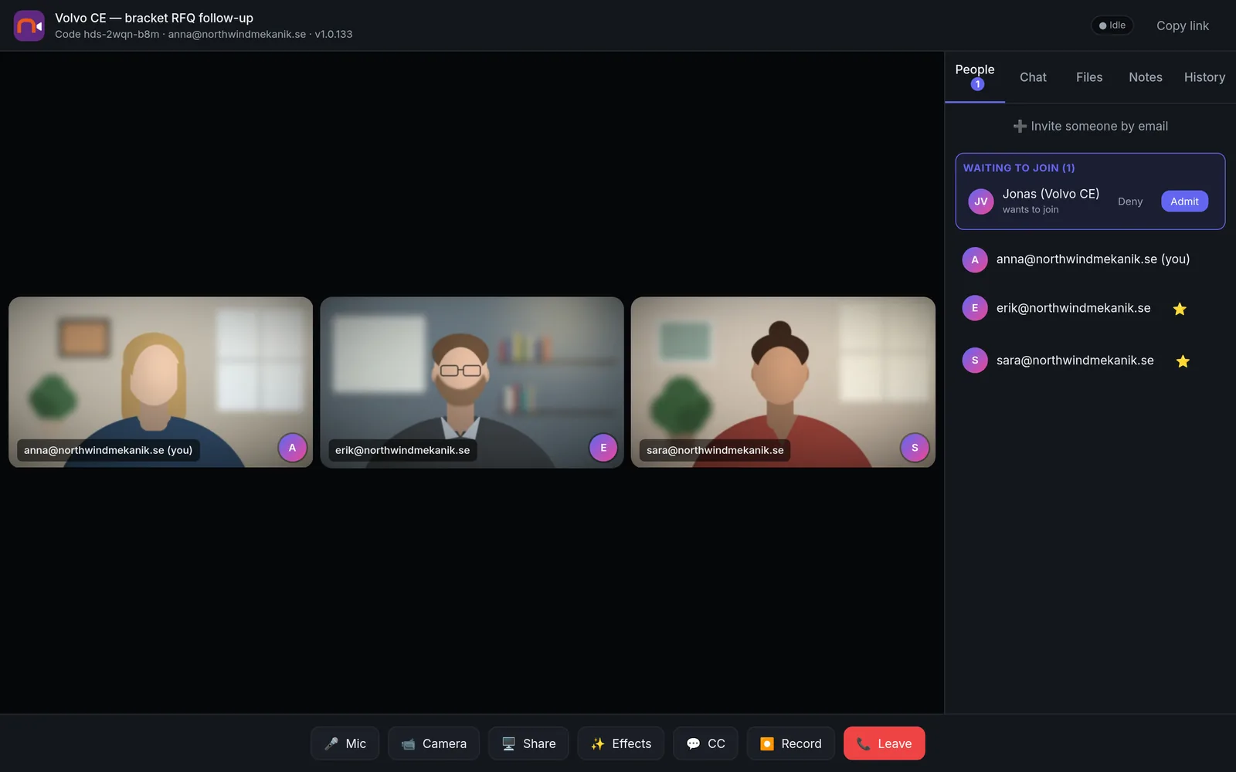Switch to the History tab
Image resolution: width=1236 pixels, height=772 pixels.
click(1204, 77)
